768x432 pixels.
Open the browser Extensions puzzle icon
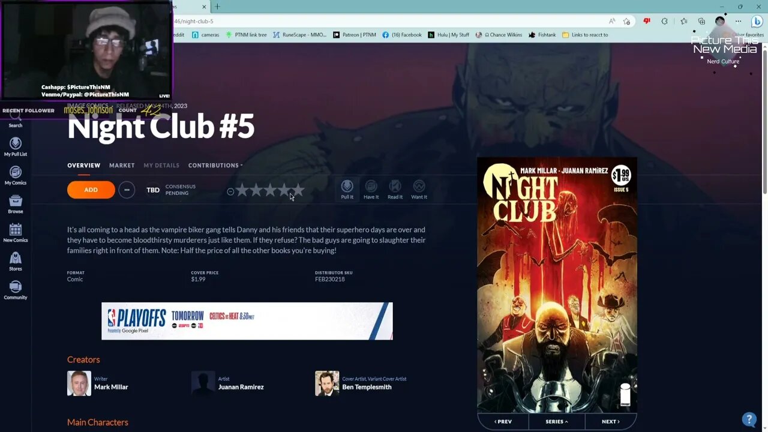click(x=664, y=21)
